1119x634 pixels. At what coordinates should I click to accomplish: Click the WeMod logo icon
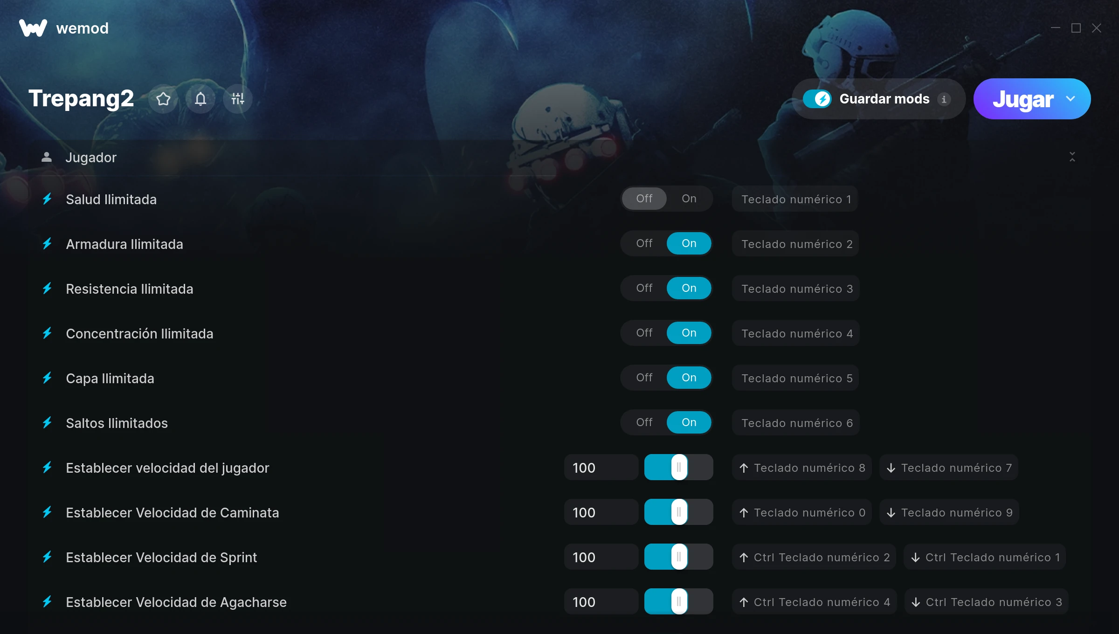click(x=33, y=28)
